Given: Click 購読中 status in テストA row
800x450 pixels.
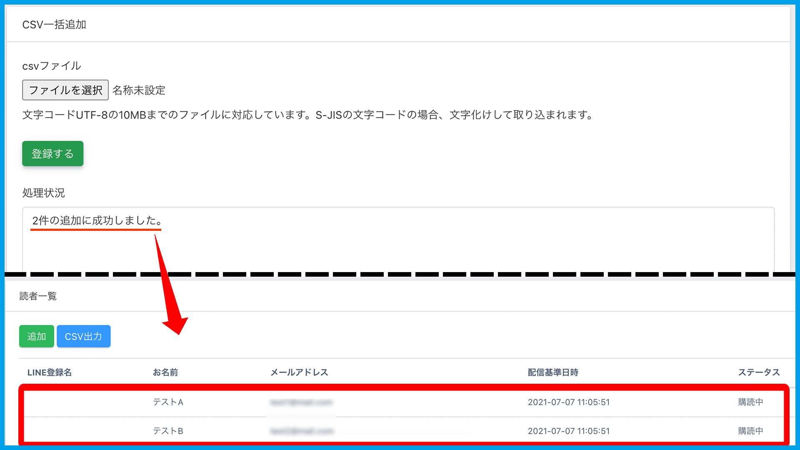Looking at the screenshot, I should 750,402.
